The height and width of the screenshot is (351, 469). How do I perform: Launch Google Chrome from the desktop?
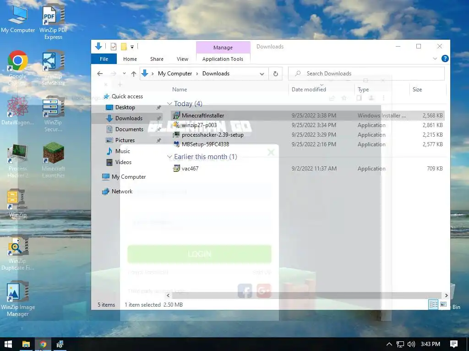tap(18, 68)
